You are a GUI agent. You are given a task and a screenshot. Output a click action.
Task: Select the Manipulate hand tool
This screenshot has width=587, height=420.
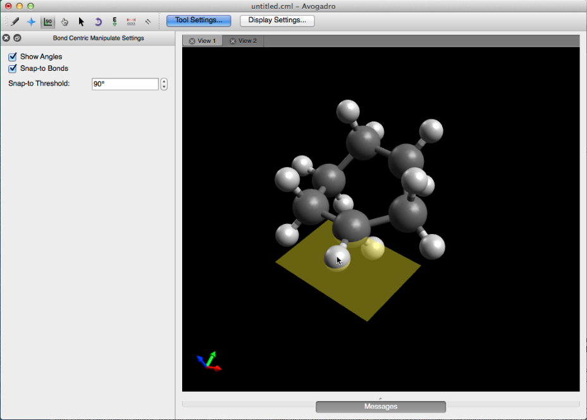pos(65,22)
